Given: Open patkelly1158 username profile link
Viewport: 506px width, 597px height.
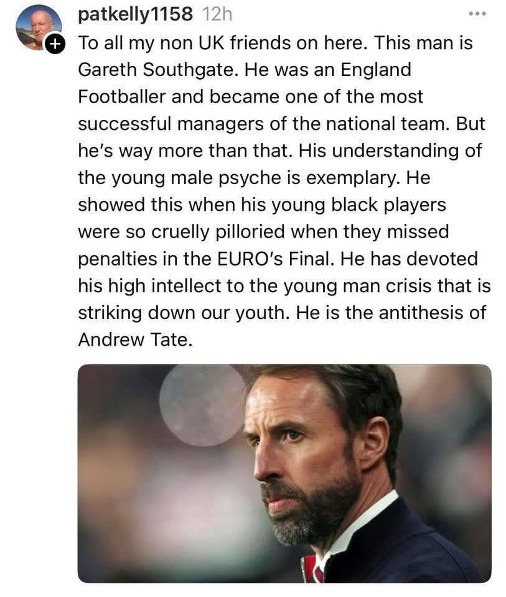Looking at the screenshot, I should (x=135, y=14).
